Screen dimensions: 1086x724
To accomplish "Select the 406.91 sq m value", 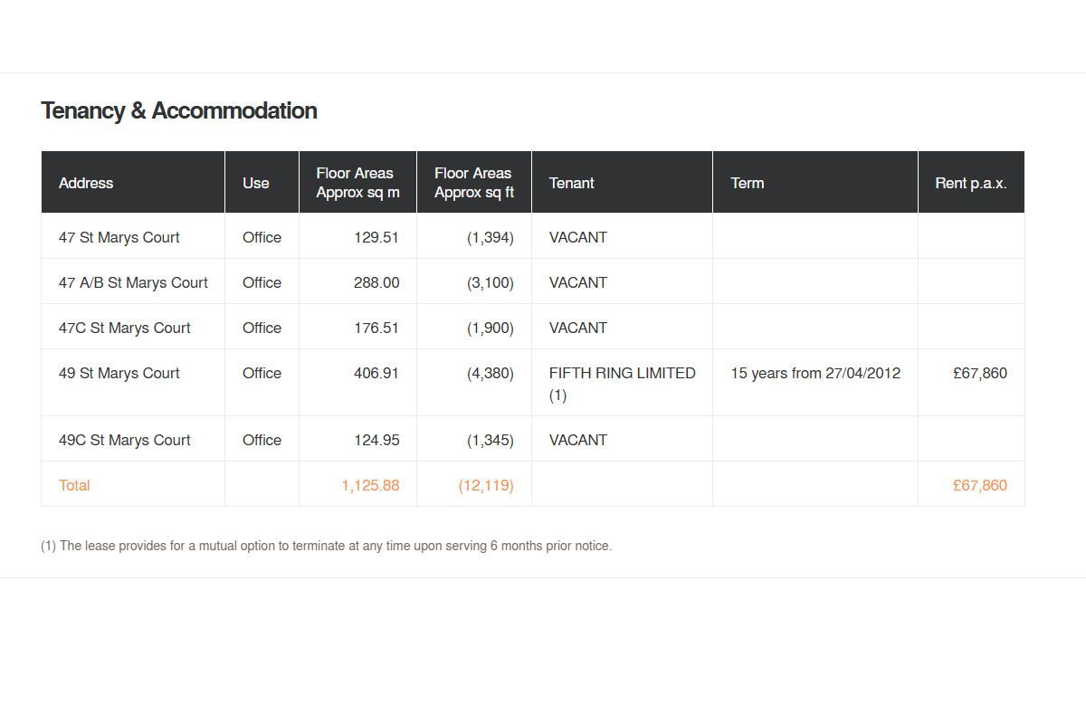I will coord(376,373).
